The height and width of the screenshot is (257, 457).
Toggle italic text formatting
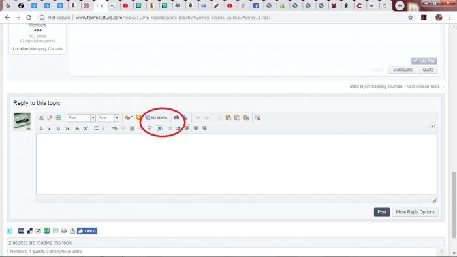(50, 128)
